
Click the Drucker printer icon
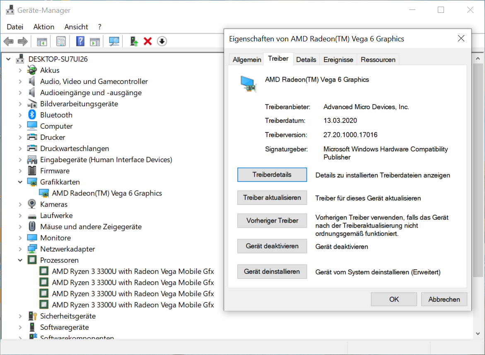32,137
